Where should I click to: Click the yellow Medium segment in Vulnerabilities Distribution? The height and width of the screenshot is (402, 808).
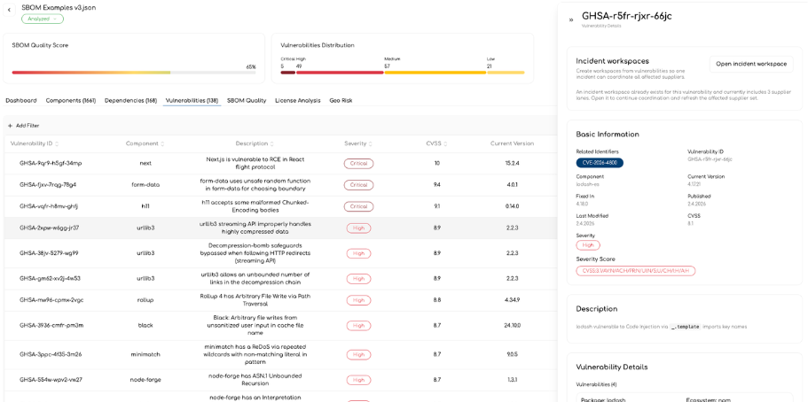[x=433, y=73]
